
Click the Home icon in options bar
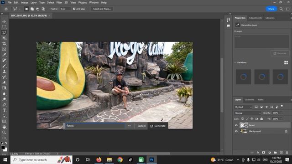point(6,9)
